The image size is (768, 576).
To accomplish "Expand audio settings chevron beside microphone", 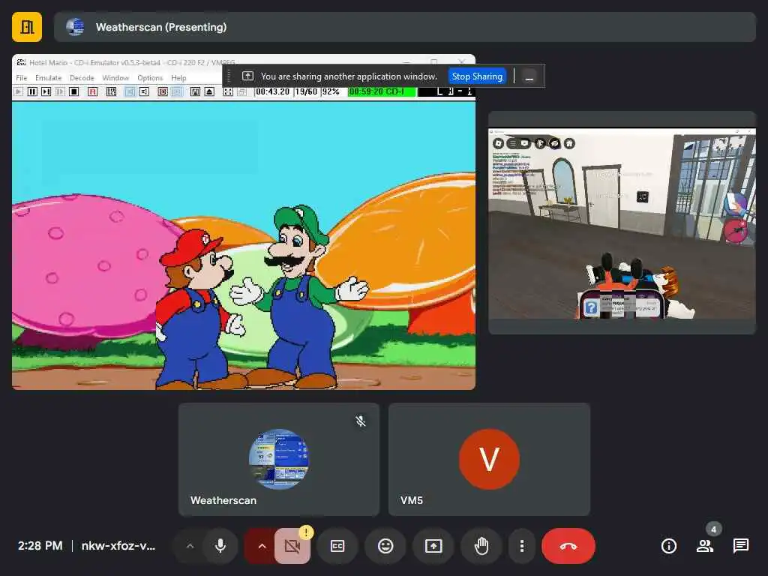I will pos(190,546).
